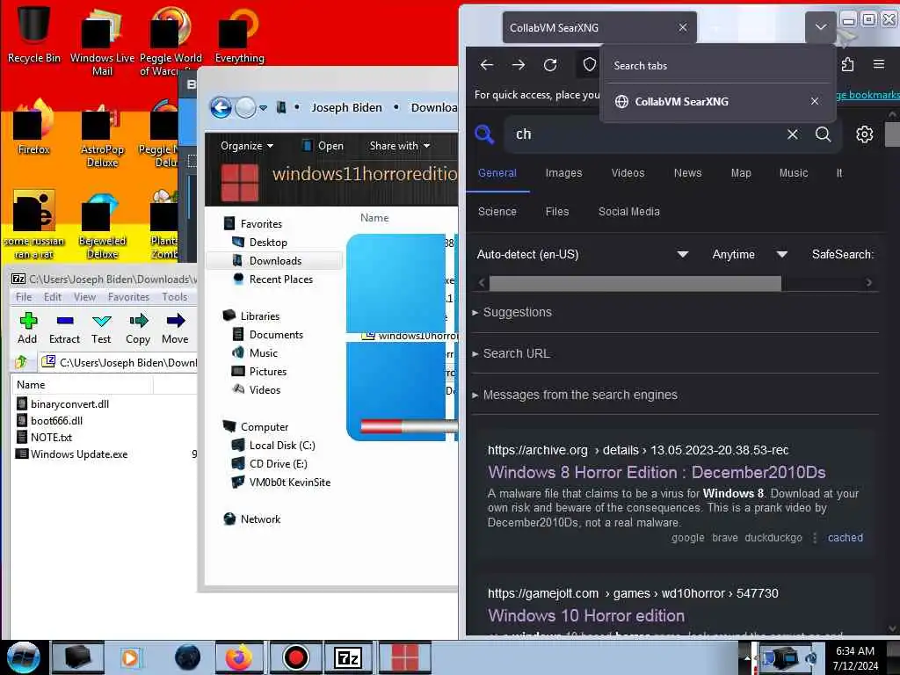900x675 pixels.
Task: Go up one folder in 7-Zip
Action: pyautogui.click(x=22, y=362)
